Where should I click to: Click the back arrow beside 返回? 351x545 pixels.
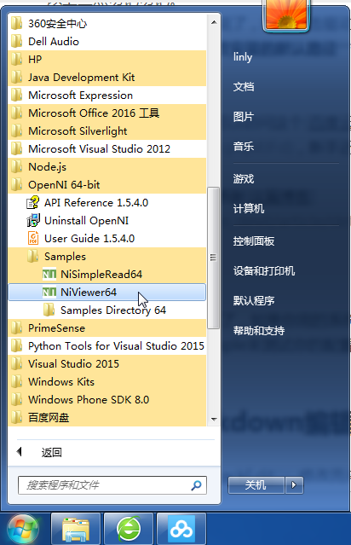[x=19, y=452]
